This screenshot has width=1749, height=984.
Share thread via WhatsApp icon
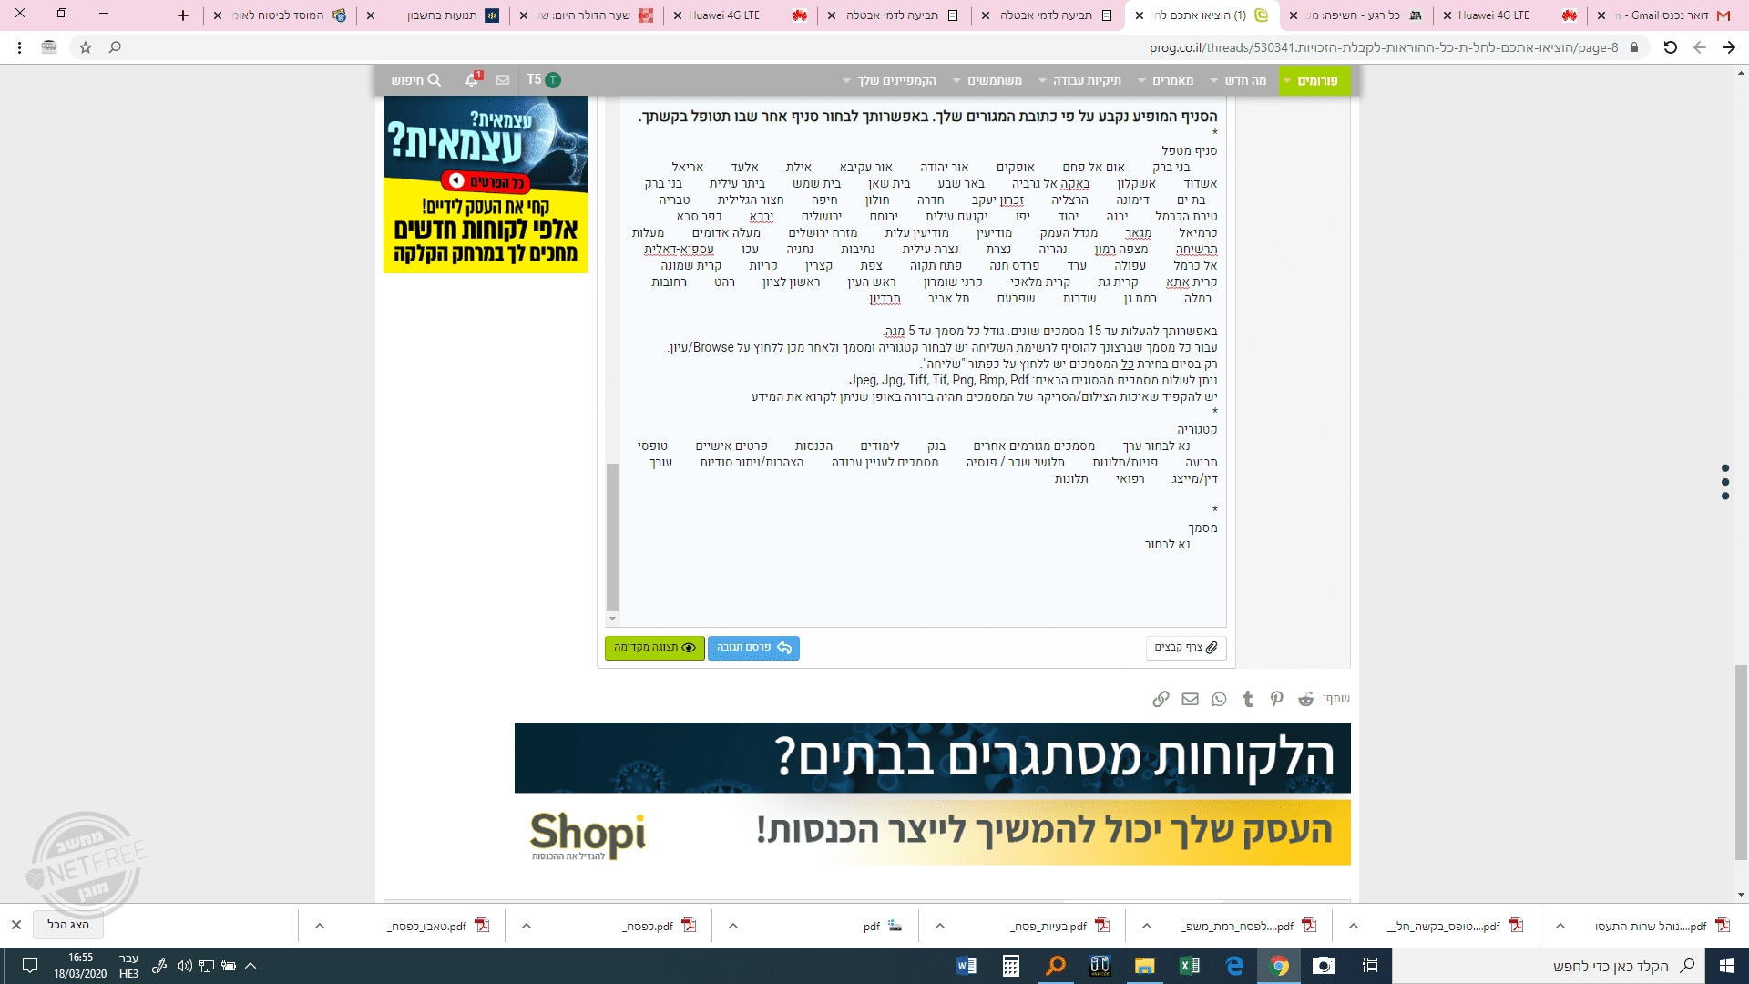[x=1219, y=699]
